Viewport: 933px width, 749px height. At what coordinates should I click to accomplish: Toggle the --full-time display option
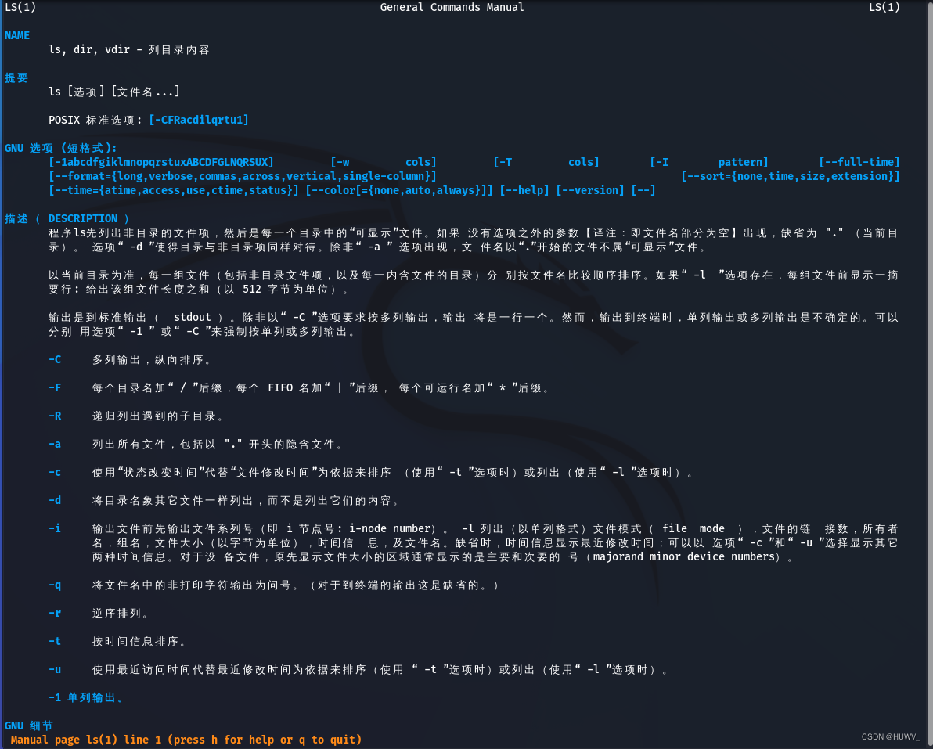click(859, 162)
